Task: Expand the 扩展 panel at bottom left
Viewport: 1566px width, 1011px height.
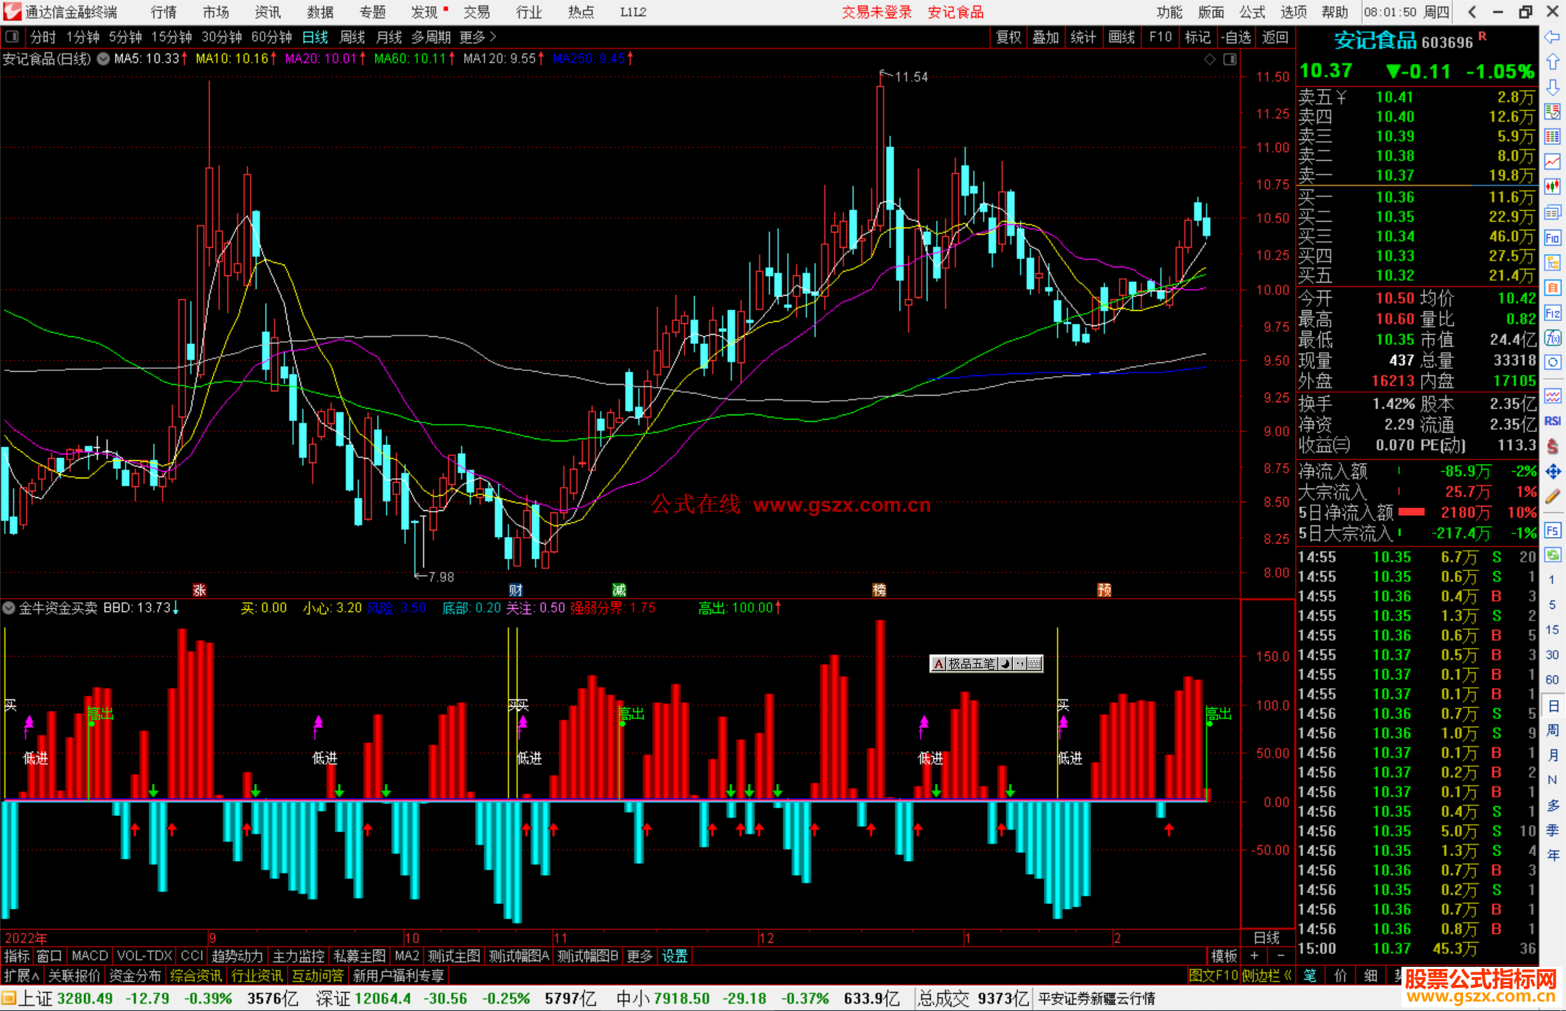Action: point(21,975)
